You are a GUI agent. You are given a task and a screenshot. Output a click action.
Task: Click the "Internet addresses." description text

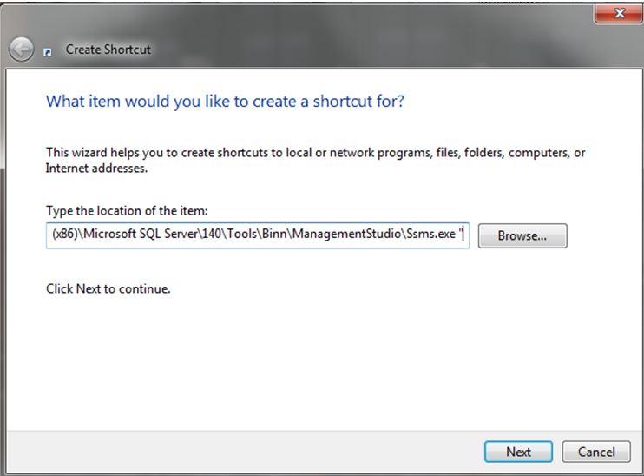(x=96, y=169)
